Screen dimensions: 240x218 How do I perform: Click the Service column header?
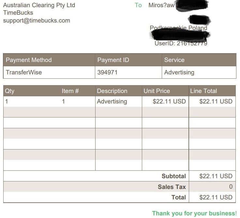[174, 60]
